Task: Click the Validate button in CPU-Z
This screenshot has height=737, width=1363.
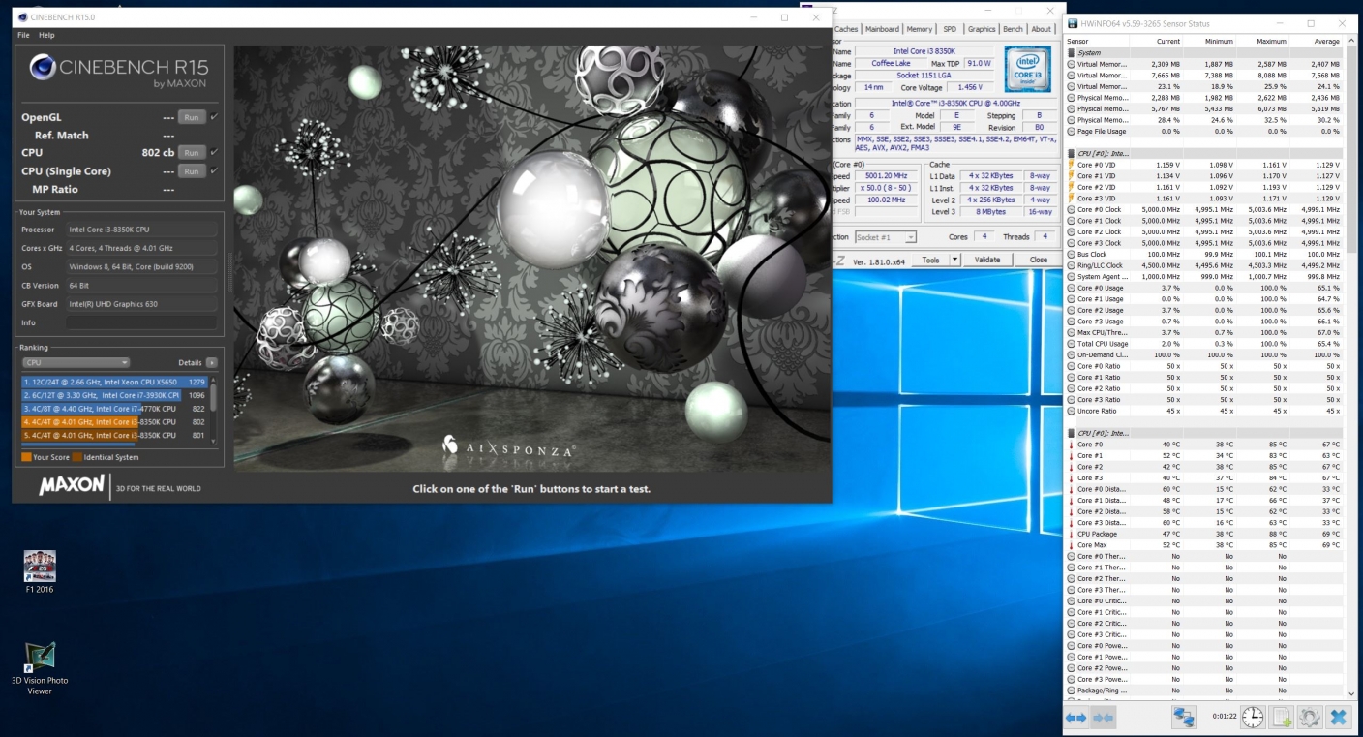Action: pos(987,260)
